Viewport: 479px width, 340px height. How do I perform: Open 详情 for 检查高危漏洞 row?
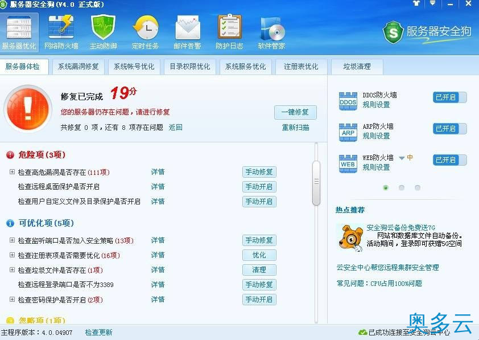pos(158,172)
